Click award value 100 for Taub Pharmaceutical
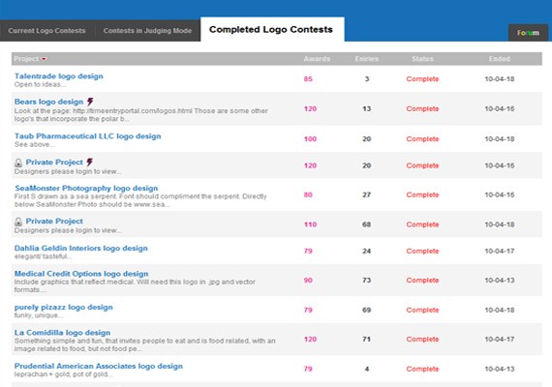Viewport: 552px width, 387px height. [x=310, y=139]
